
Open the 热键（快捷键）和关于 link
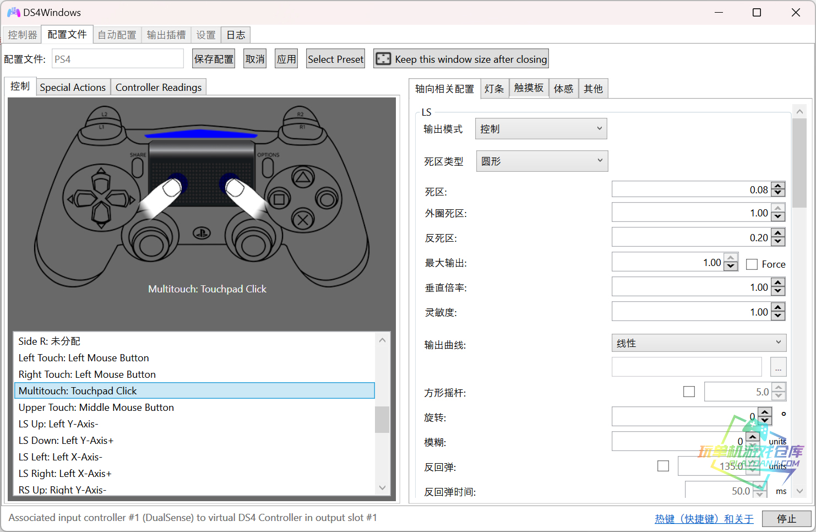(x=704, y=519)
